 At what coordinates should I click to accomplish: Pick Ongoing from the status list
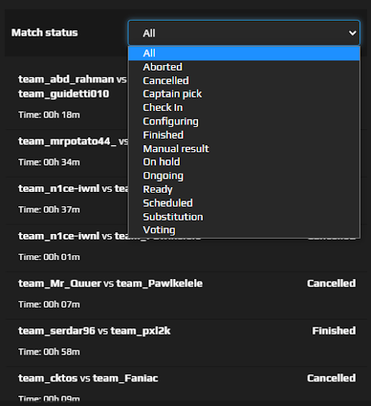coord(244,176)
